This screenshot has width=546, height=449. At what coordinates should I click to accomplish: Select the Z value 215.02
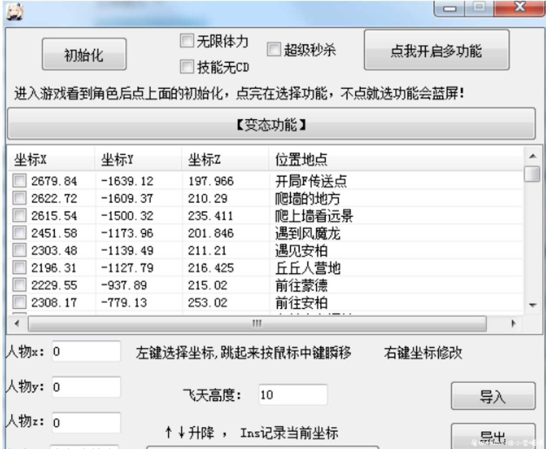207,285
